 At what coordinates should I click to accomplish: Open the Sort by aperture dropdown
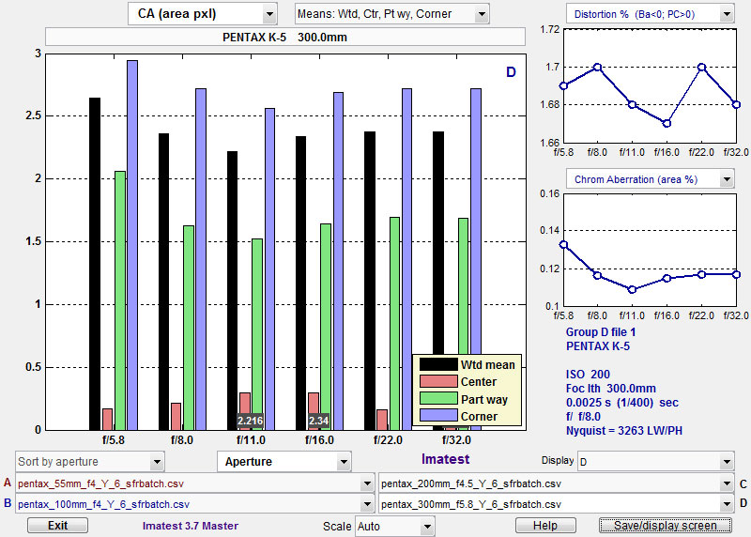[89, 462]
